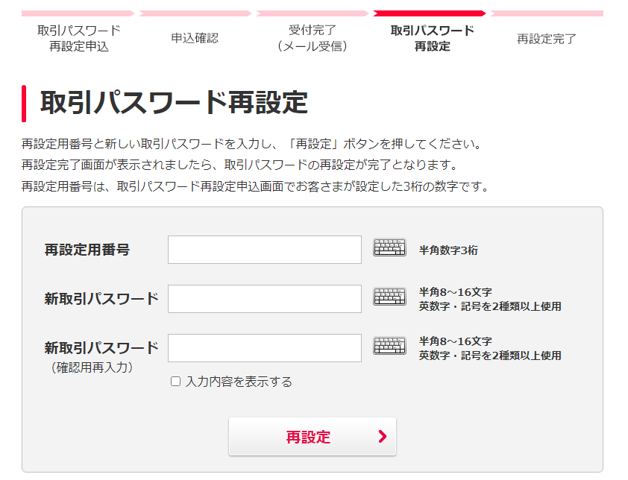Click the red arrow on 再設定 button
This screenshot has width=628, height=480.
[383, 437]
